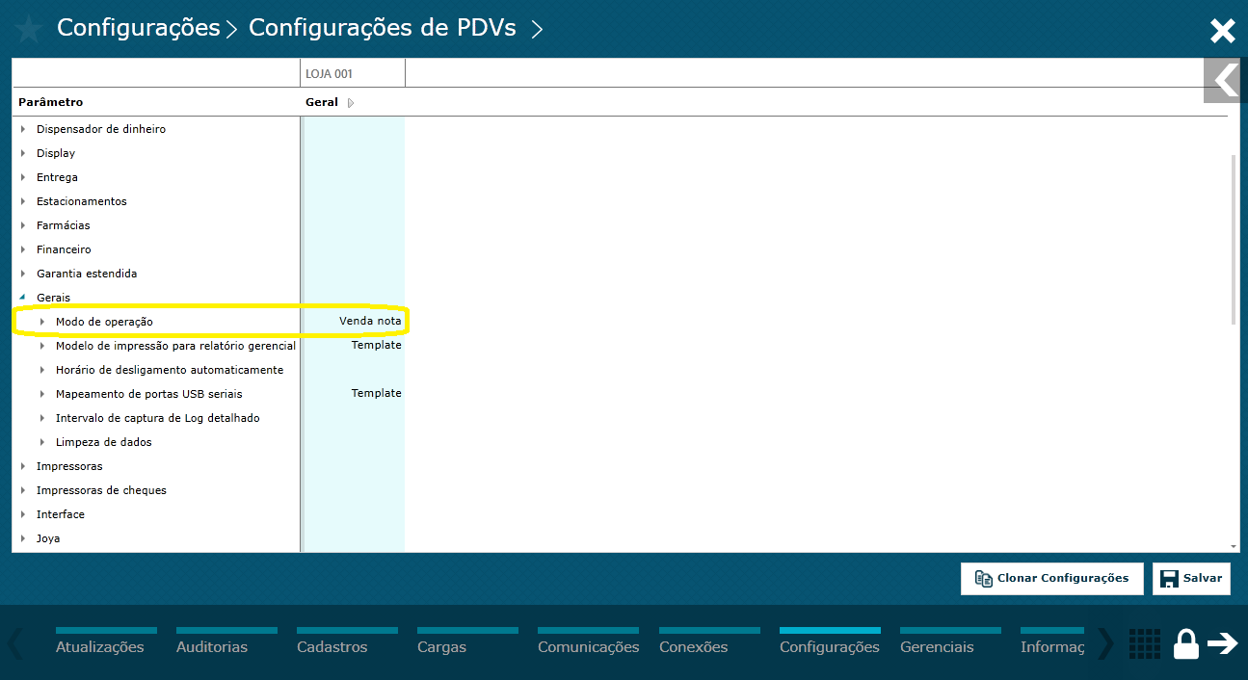Select the Modo de operação row label

(x=104, y=322)
